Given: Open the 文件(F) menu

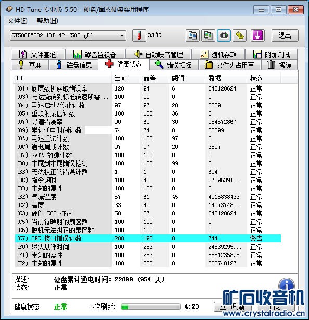Looking at the screenshot, I should (17, 21).
